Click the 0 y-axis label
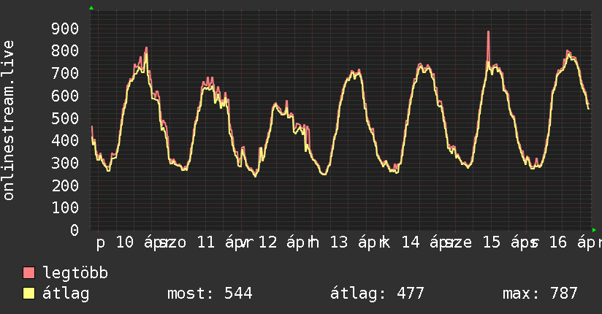602x314 pixels. 75,230
